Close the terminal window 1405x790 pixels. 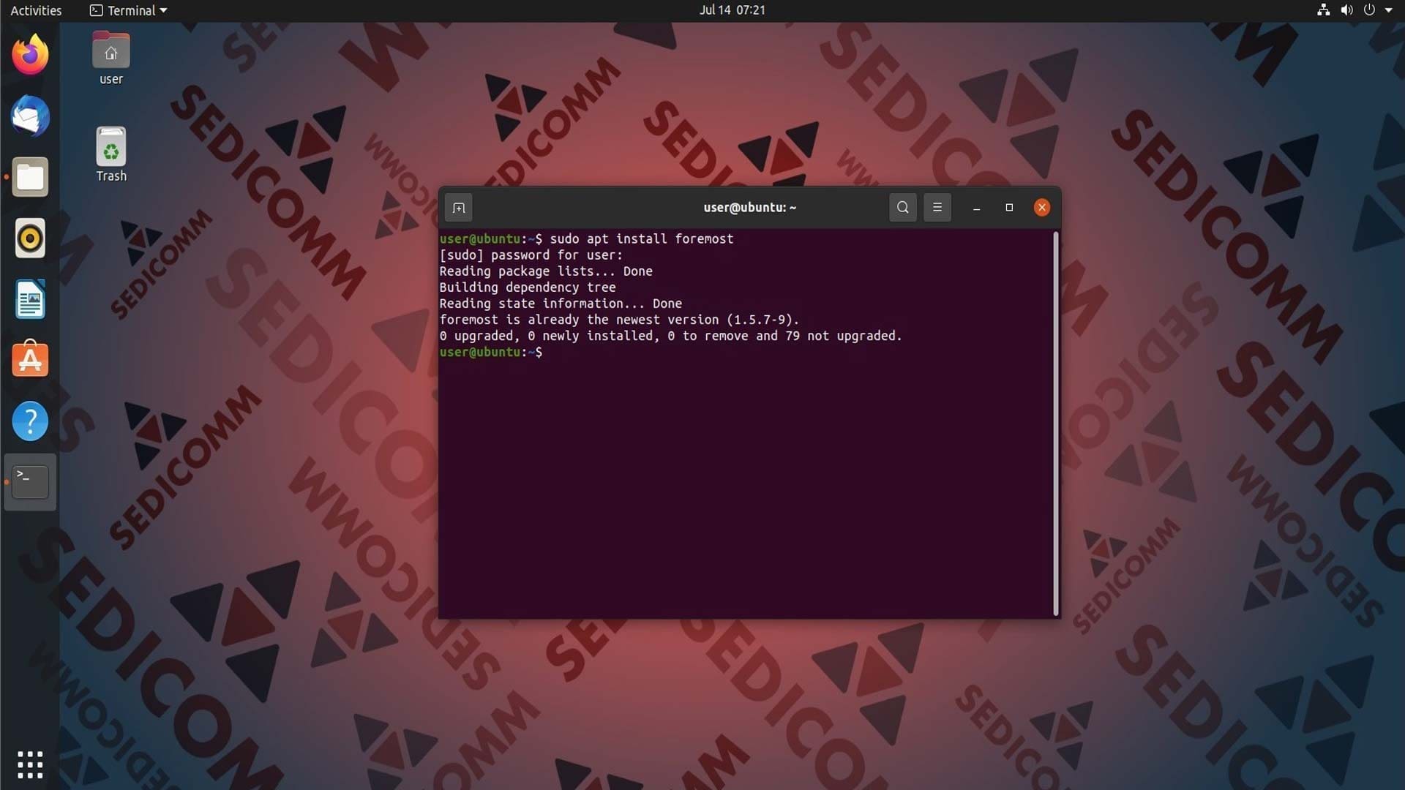(1042, 208)
